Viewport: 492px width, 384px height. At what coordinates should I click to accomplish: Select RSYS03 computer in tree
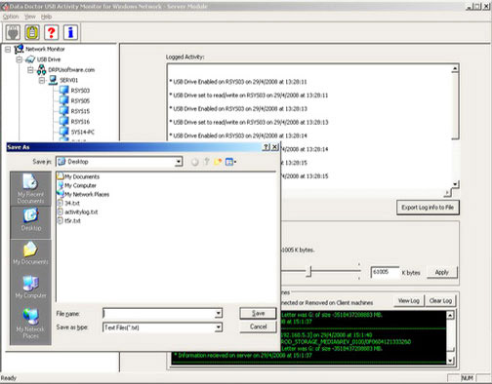coord(80,91)
